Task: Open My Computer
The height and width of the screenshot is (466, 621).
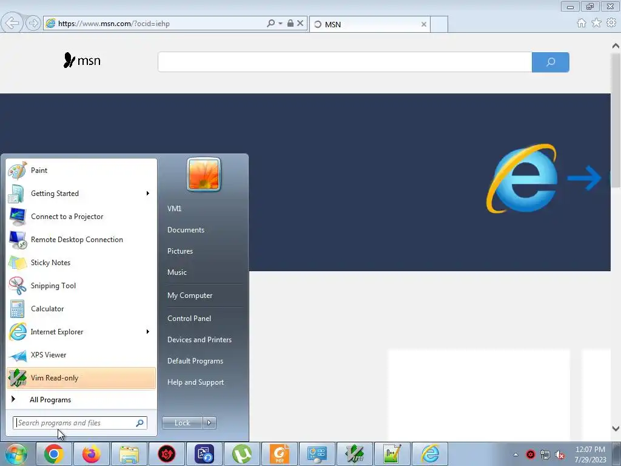Action: tap(190, 295)
